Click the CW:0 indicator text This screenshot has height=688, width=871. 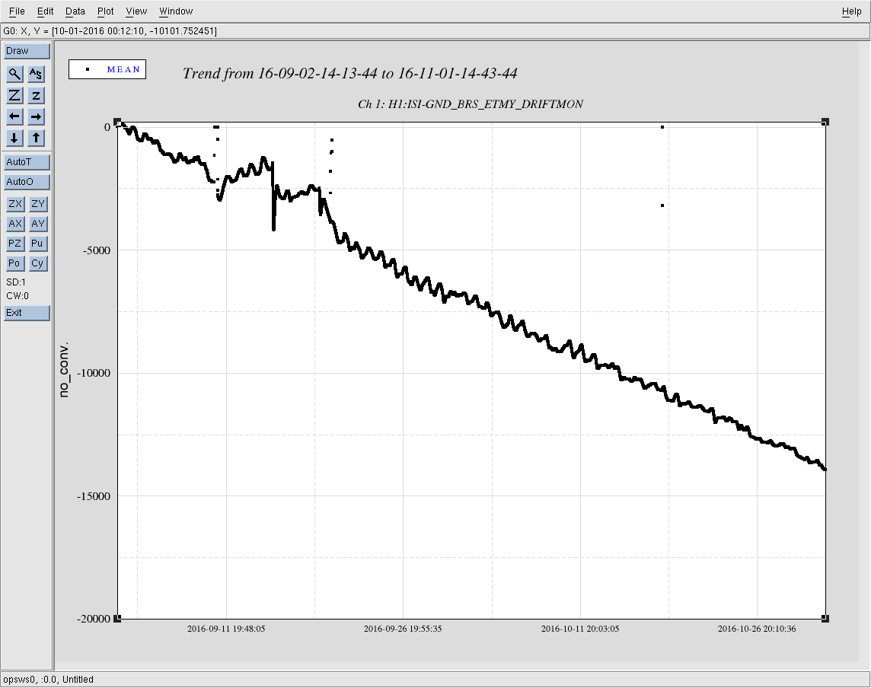[18, 296]
